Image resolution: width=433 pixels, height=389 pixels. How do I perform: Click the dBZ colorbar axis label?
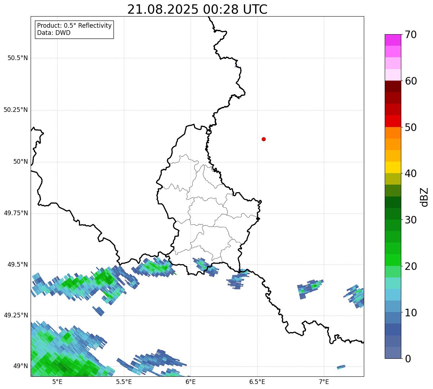pyautogui.click(x=424, y=197)
